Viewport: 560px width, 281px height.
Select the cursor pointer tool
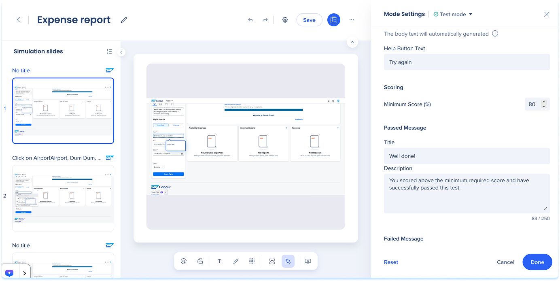(288, 261)
